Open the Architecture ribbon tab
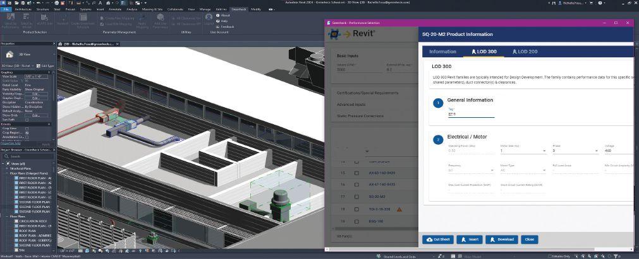639x259 pixels. pos(22,9)
